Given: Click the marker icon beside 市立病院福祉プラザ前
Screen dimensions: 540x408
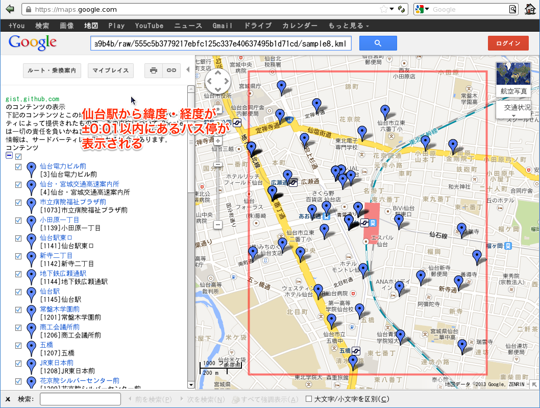Looking at the screenshot, I should [x=31, y=206].
